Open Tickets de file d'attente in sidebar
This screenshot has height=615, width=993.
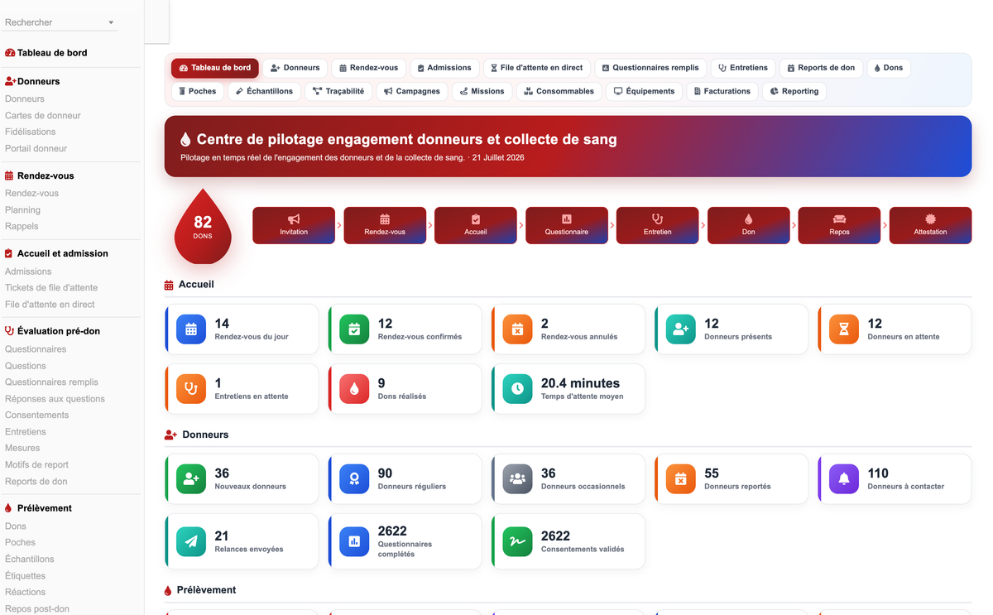tap(51, 287)
